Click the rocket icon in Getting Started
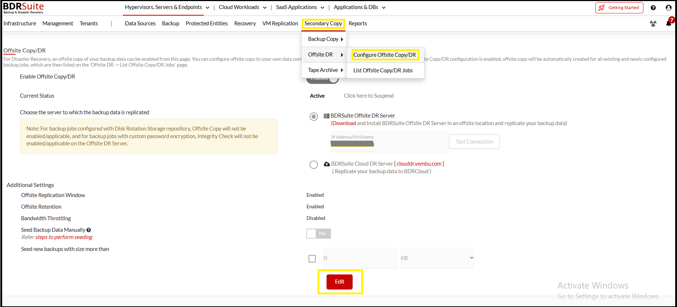This screenshot has width=677, height=307. point(601,8)
